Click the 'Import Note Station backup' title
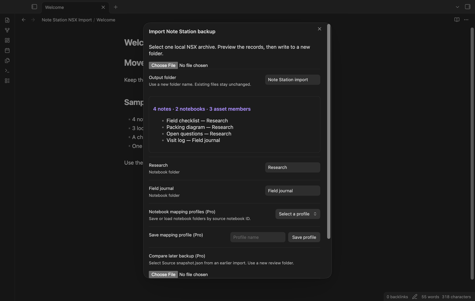Screen dimensions: 475x301 (182, 31)
